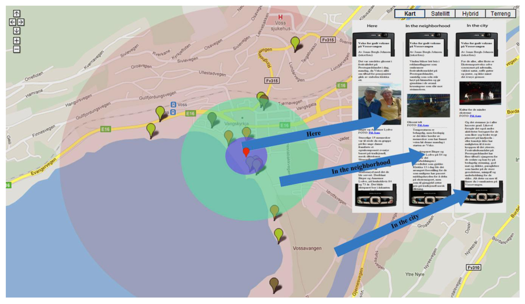525x304 pixels.
Task: Open the Voss train station icon
Action: coord(173,104)
